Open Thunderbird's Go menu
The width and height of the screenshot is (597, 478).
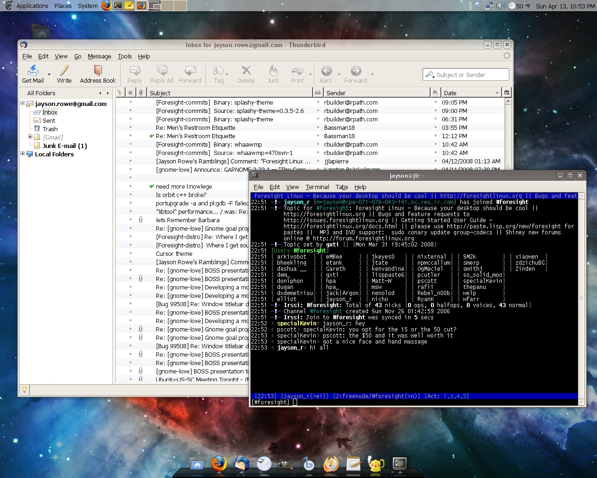tap(77, 56)
